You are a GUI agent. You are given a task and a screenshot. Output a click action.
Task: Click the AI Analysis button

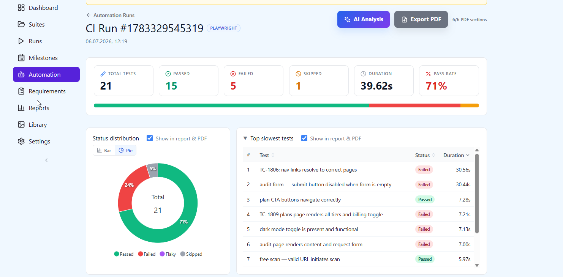pos(364,19)
